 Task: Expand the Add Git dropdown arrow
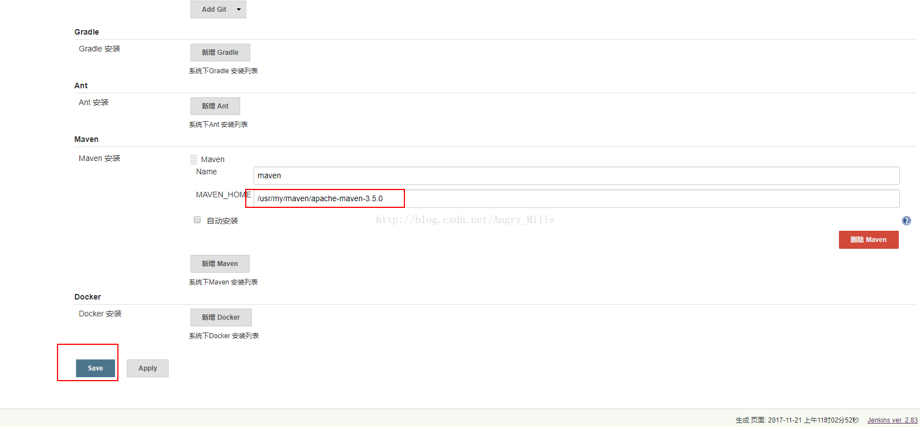239,10
